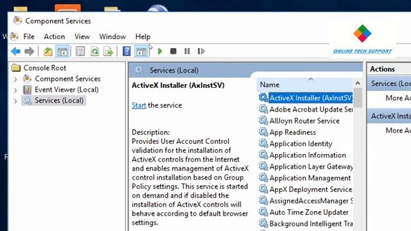Click gear icon beside AllJoyn Router Service
Viewport: 411px width, 231px height.
263,120
